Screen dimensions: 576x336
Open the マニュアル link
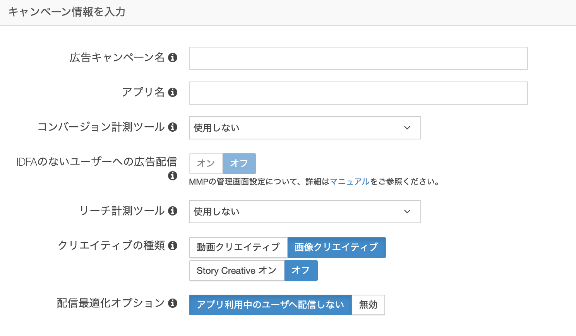(x=350, y=182)
